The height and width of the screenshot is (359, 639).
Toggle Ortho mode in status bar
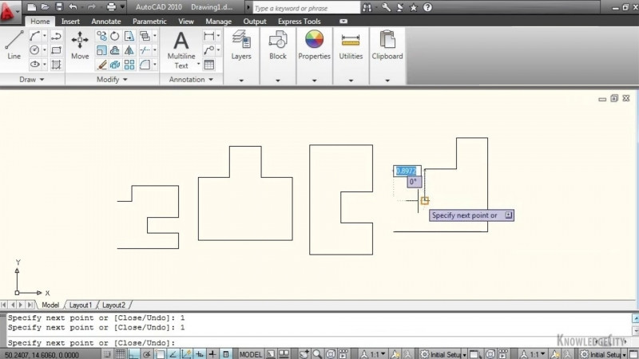coord(133,354)
